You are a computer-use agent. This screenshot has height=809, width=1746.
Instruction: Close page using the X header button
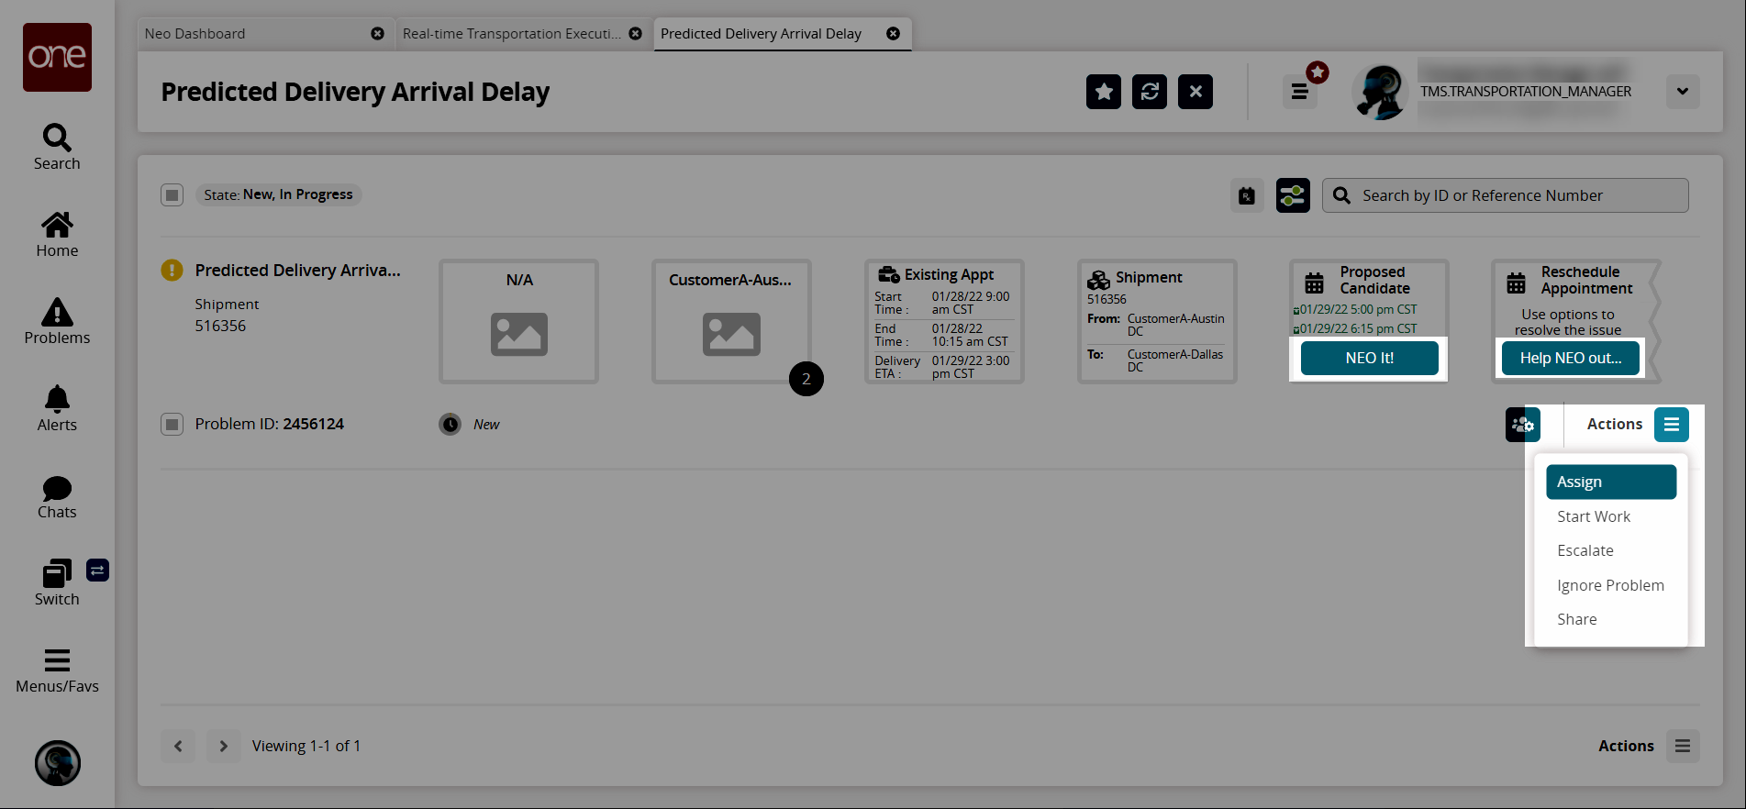click(1196, 92)
